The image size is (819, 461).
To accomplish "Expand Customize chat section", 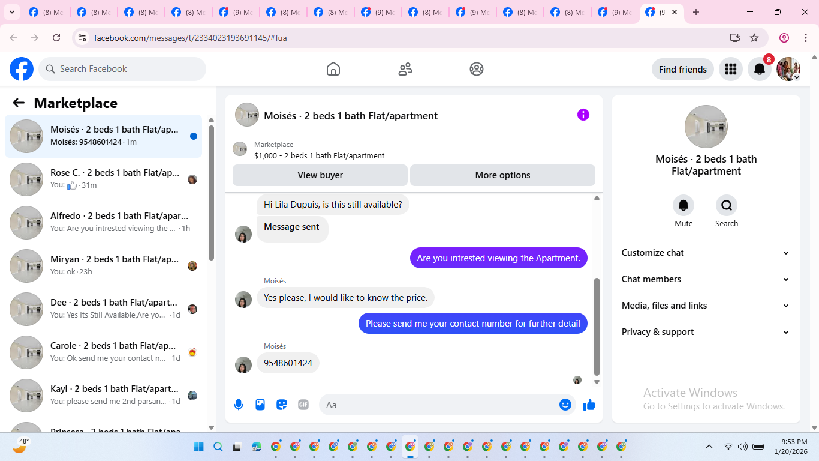I will pos(706,253).
